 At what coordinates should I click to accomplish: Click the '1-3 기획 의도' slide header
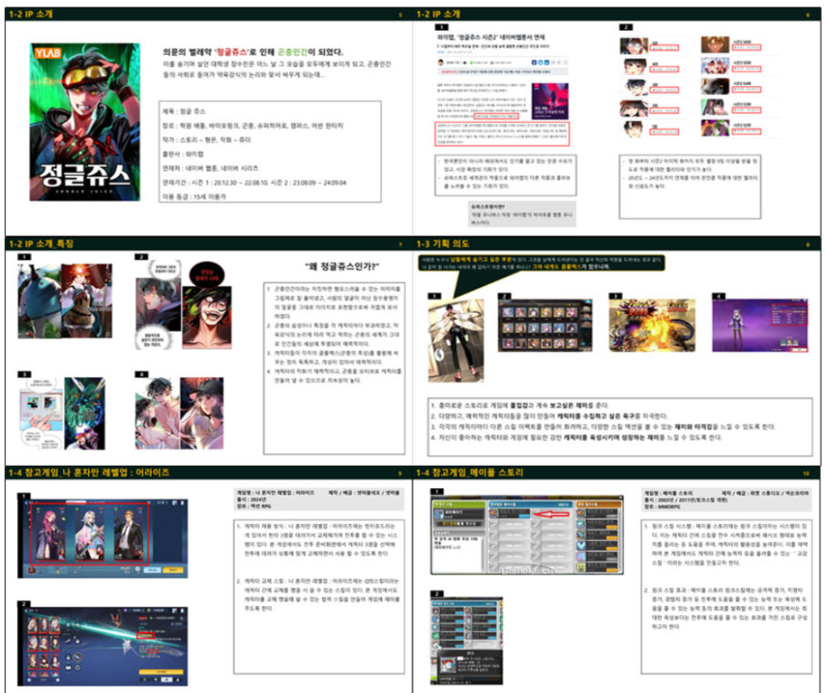coord(443,243)
